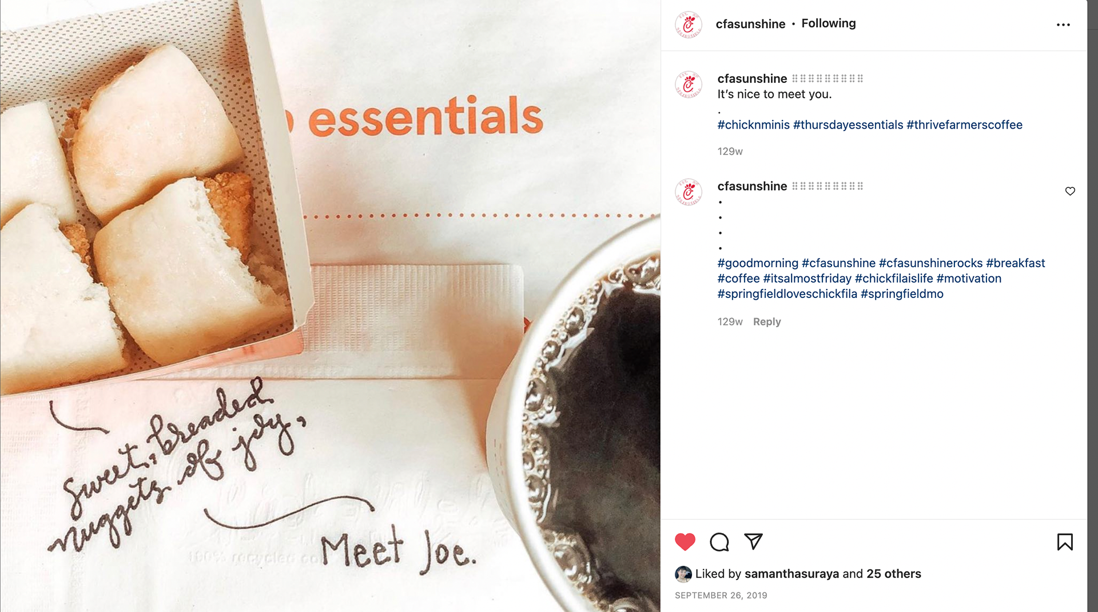
Task: Open the #chicknminis hashtag
Action: (x=753, y=125)
